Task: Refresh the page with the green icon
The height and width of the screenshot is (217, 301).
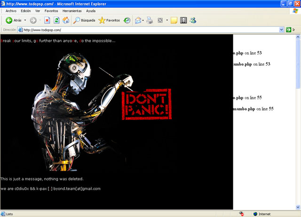Action: [x=56, y=20]
